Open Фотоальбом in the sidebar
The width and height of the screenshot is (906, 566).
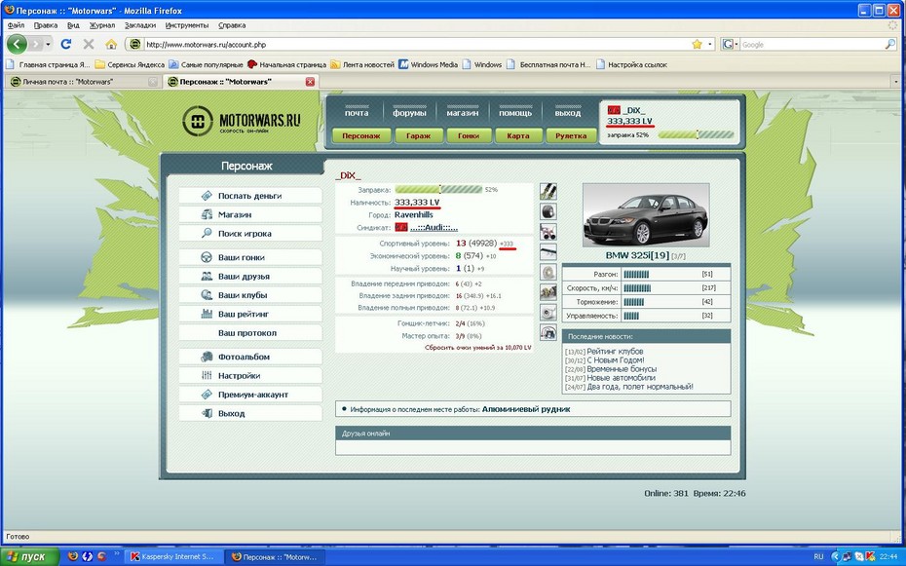click(250, 357)
